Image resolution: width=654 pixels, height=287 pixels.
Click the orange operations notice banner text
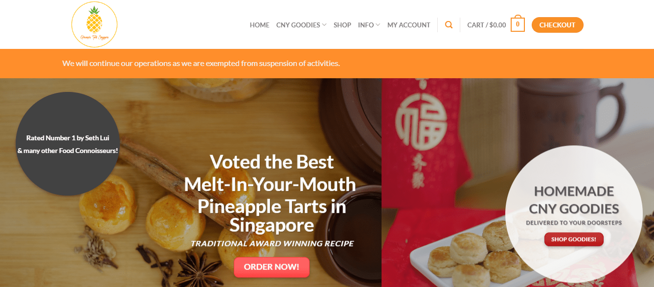click(x=201, y=63)
